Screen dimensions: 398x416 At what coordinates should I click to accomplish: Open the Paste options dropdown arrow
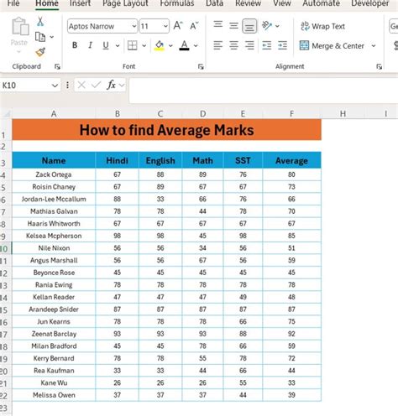click(x=19, y=52)
